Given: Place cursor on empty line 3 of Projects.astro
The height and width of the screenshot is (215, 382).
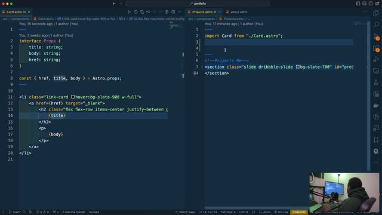Looking at the screenshot, I should pos(279,42).
